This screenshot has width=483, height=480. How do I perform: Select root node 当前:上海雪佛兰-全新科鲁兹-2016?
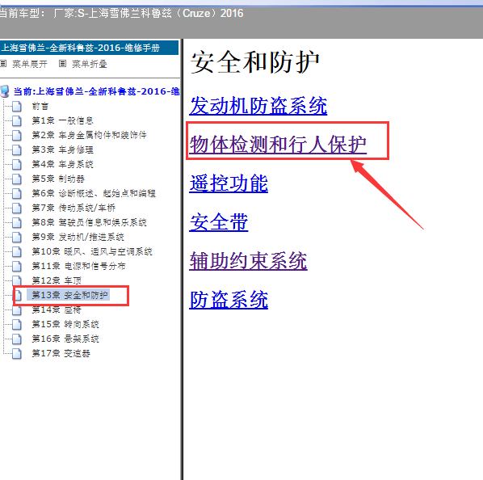tap(96, 91)
